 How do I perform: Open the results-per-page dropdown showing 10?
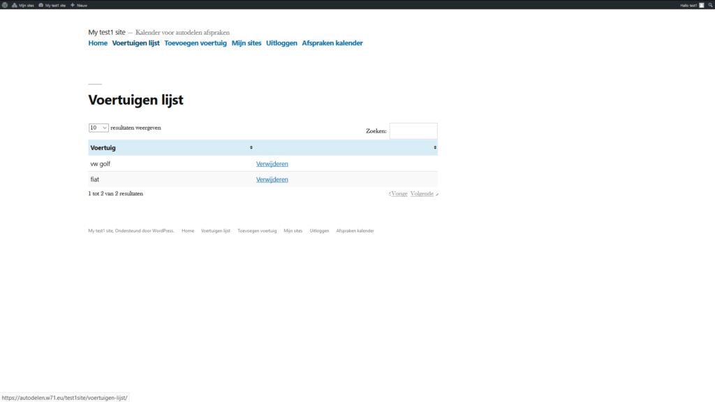98,128
